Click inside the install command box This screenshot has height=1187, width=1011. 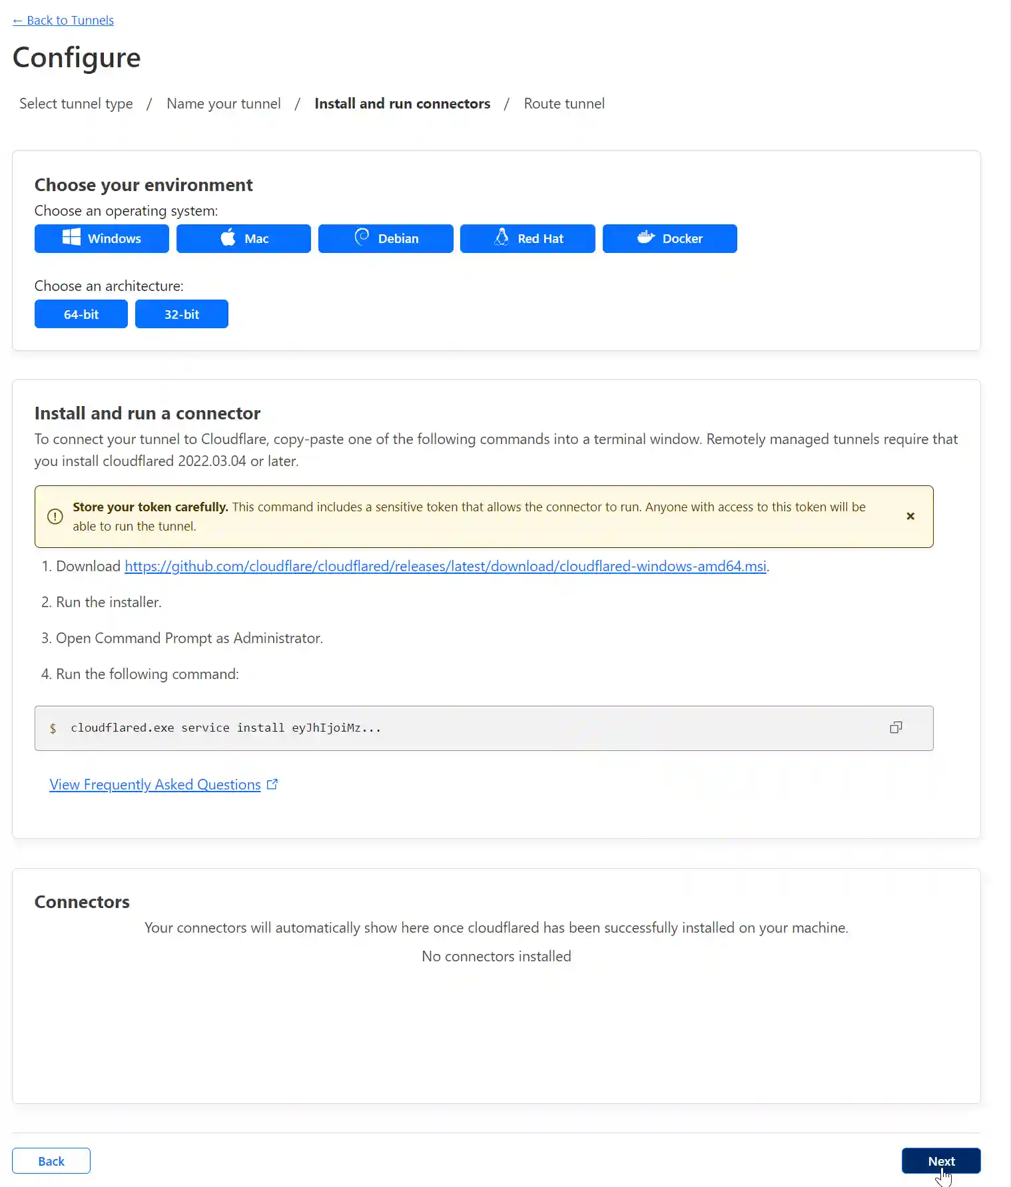pyautogui.click(x=466, y=728)
